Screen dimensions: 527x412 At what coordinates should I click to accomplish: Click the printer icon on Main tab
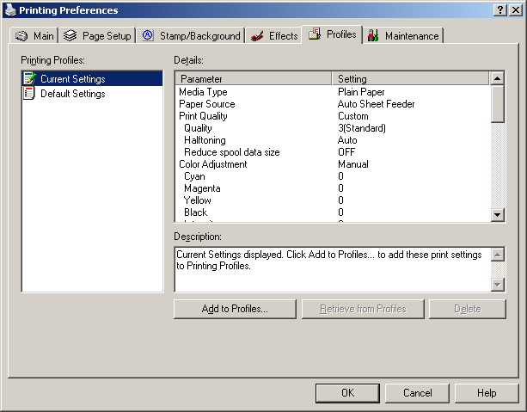click(x=21, y=36)
